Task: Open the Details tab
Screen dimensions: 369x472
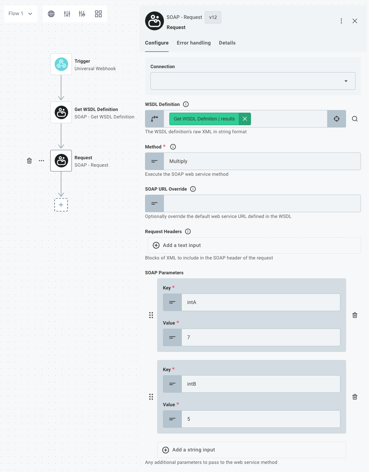Action: [227, 43]
